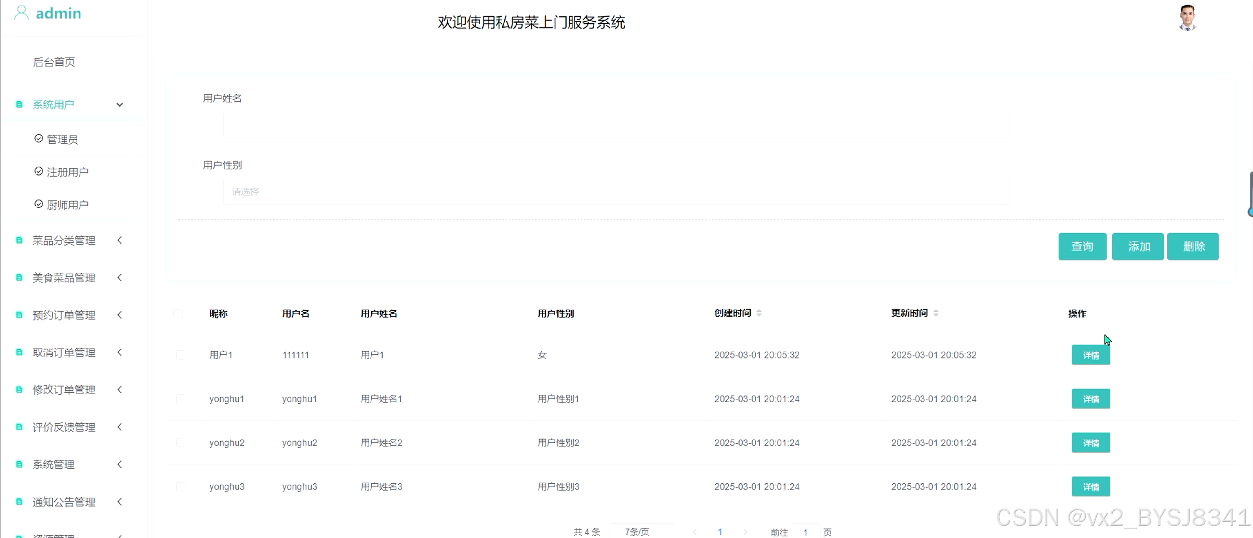
Task: Sort by 创建时间 using sort arrows
Action: (x=759, y=313)
